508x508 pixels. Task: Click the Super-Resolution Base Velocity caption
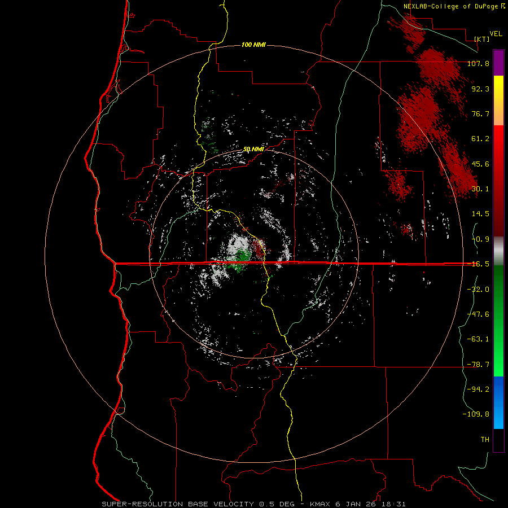(253, 504)
